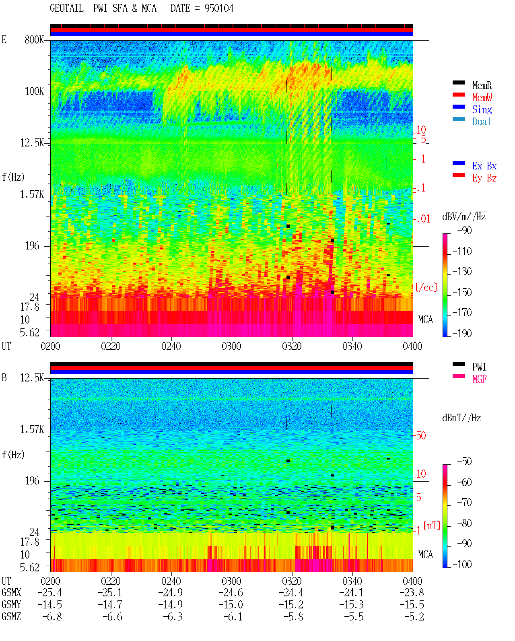Click the "-150" color scale tick label
Image resolution: width=515 pixels, height=641 pixels.
pyautogui.click(x=462, y=293)
